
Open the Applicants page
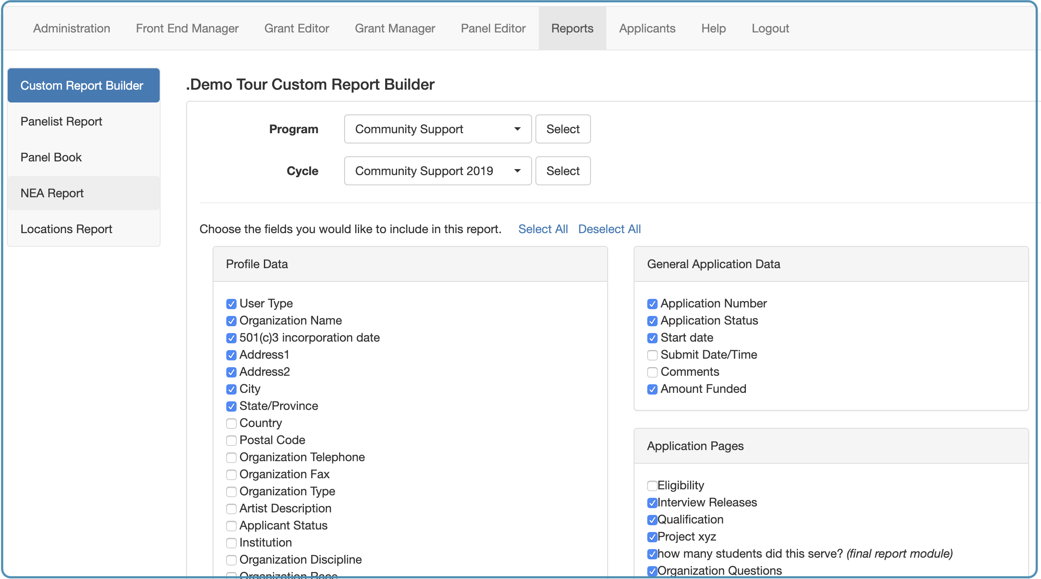(647, 28)
